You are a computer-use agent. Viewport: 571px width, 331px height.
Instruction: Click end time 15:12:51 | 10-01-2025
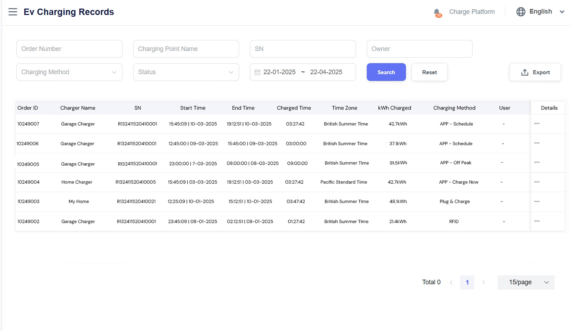[x=250, y=202]
